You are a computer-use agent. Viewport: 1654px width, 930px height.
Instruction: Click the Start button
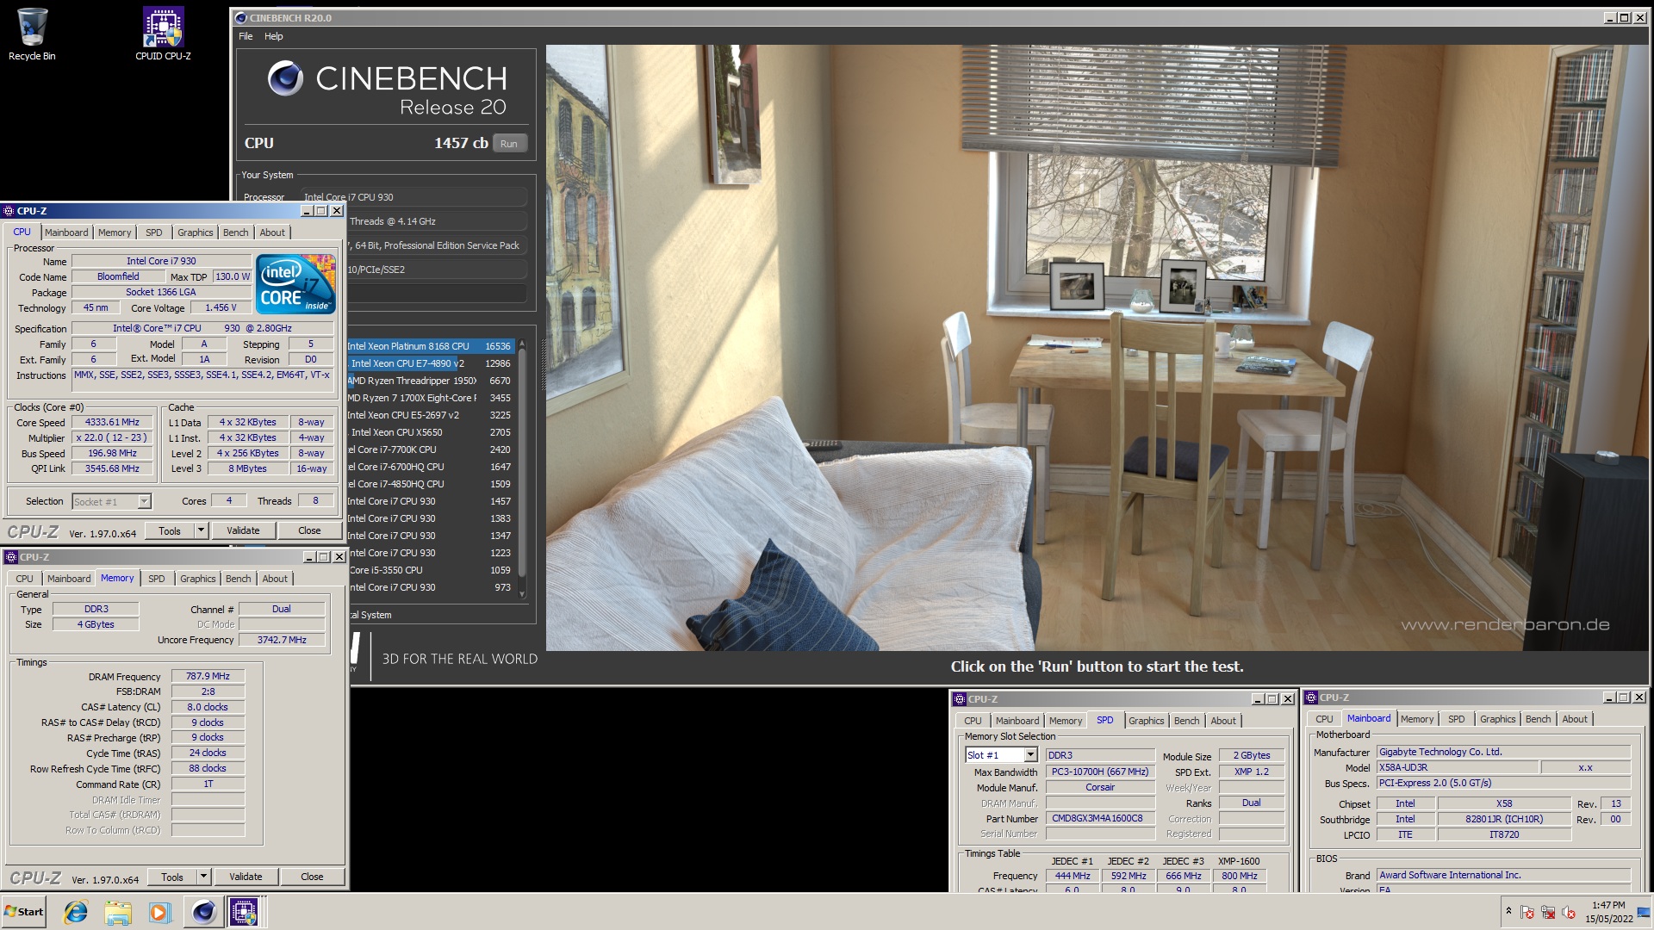pos(24,912)
